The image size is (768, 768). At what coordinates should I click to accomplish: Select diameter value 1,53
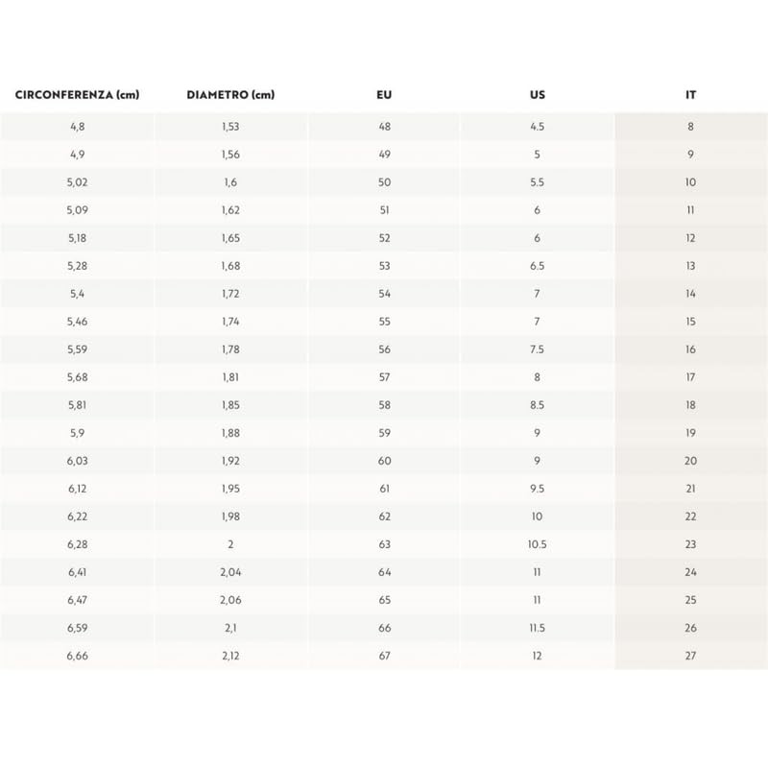(x=230, y=127)
